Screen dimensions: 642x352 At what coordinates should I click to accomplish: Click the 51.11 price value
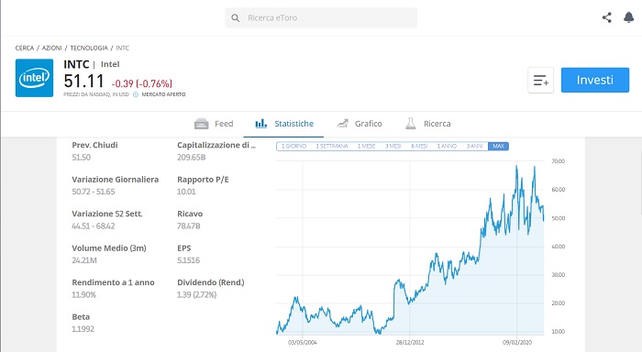point(83,81)
